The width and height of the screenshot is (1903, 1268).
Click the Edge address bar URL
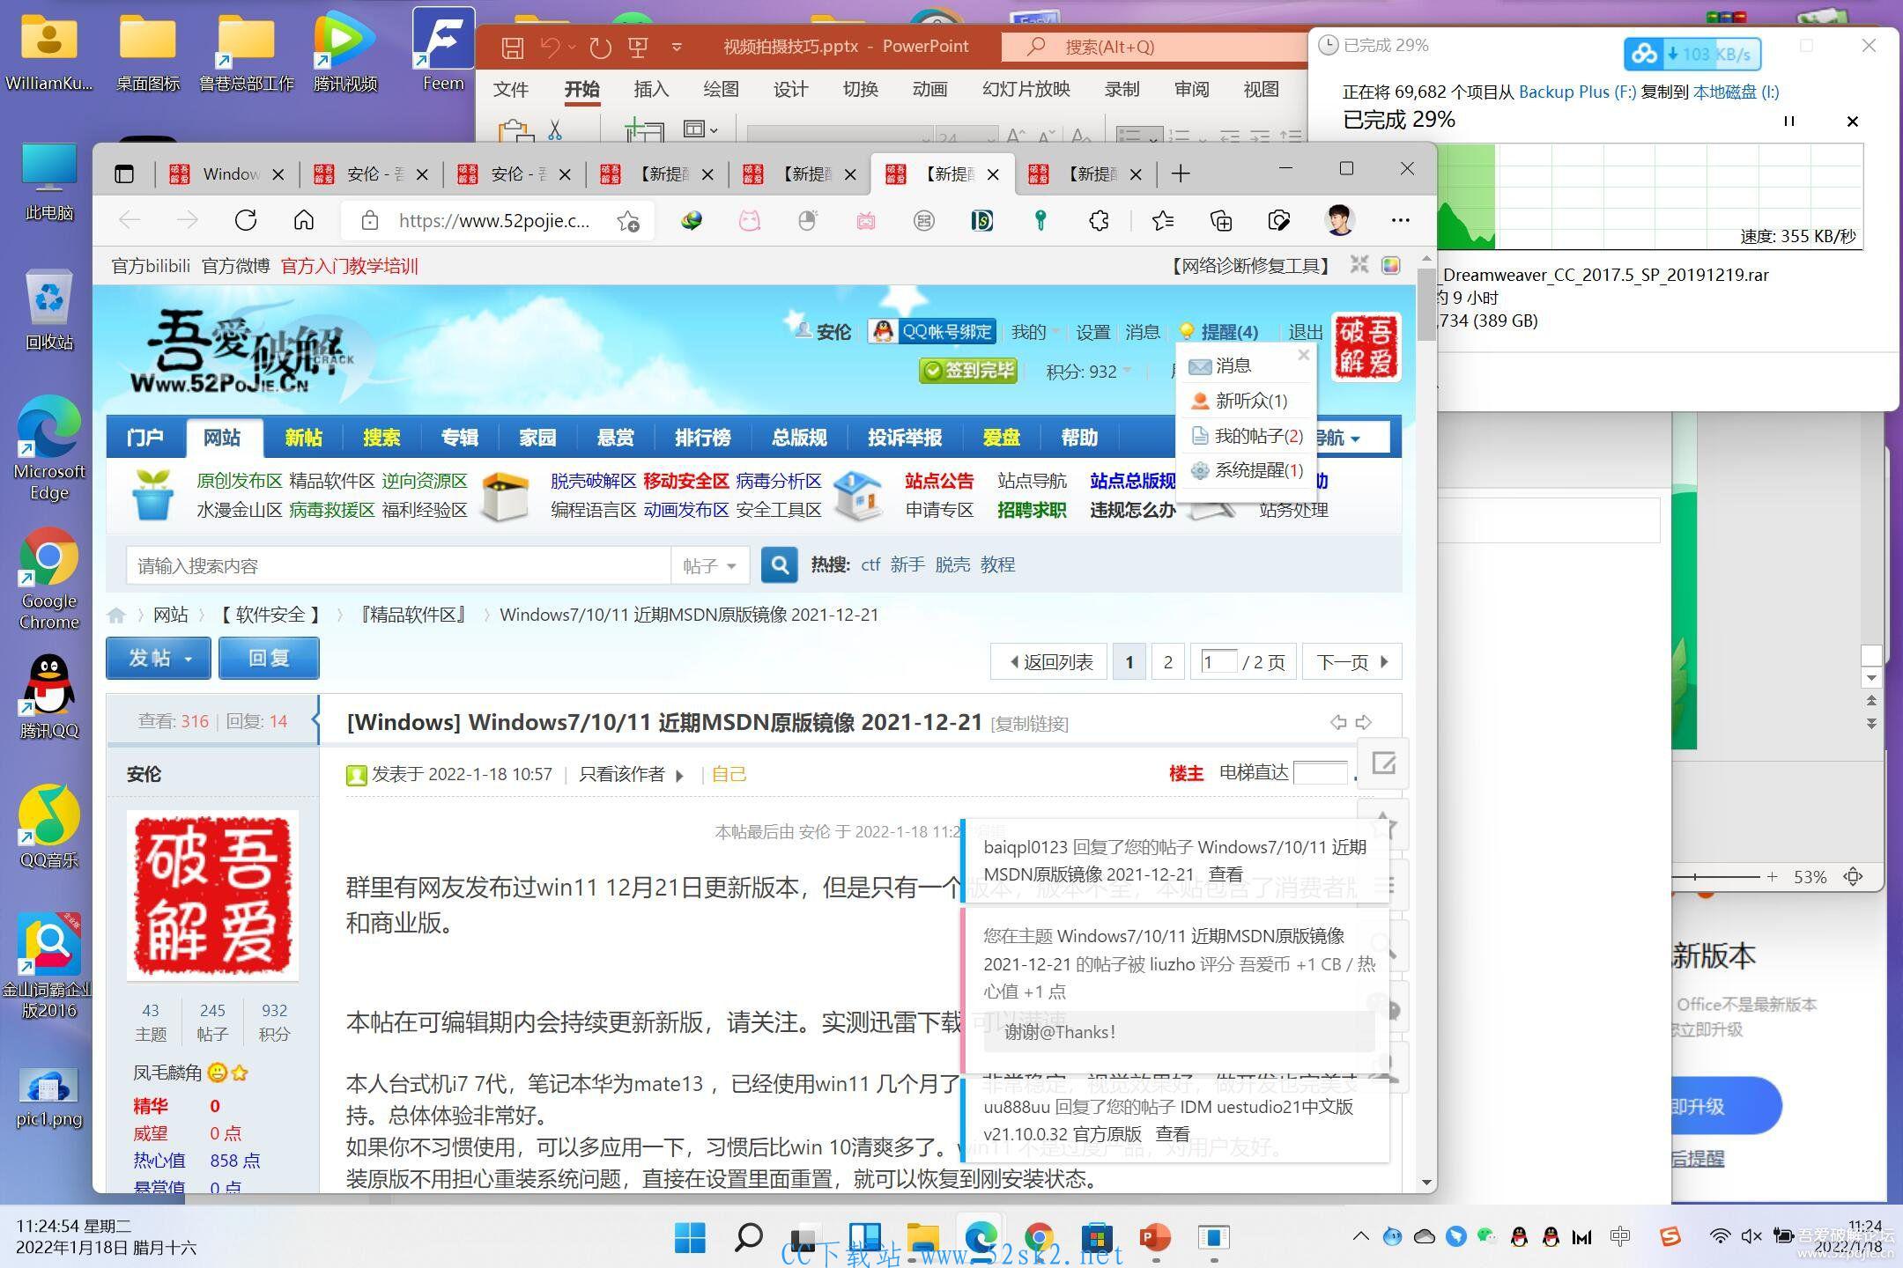494,221
